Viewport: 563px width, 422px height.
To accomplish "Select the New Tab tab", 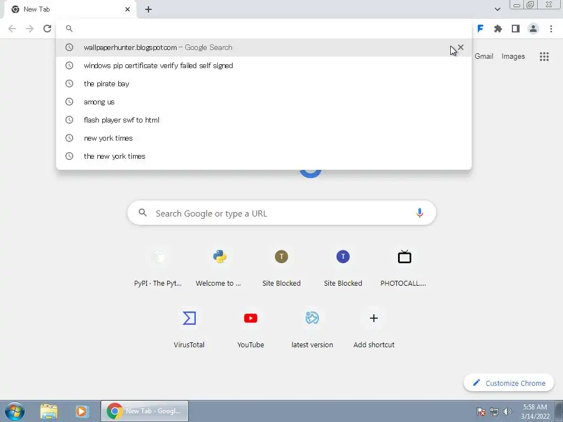I will coord(70,9).
